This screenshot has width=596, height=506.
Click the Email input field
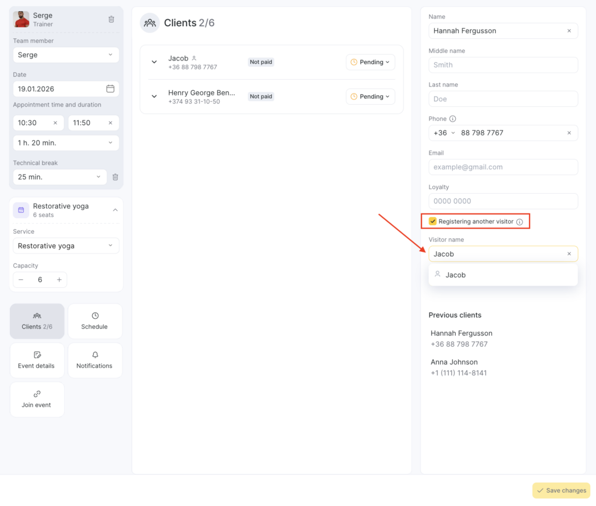point(503,167)
